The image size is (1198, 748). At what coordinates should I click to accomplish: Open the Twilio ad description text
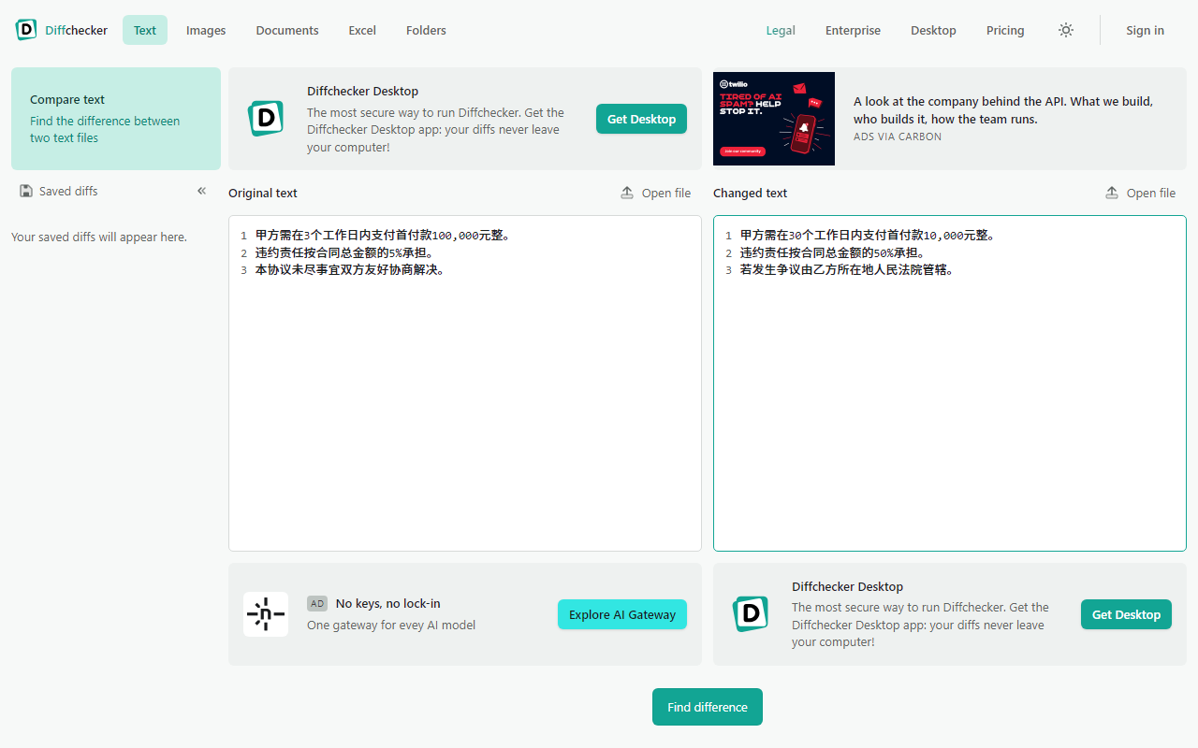1003,110
